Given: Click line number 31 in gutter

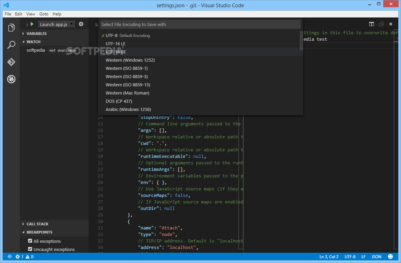Looking at the screenshot, I should coord(100,228).
